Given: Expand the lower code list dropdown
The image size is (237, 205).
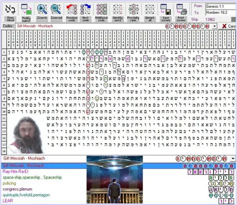Looking at the screenshot, I should 233,159.
